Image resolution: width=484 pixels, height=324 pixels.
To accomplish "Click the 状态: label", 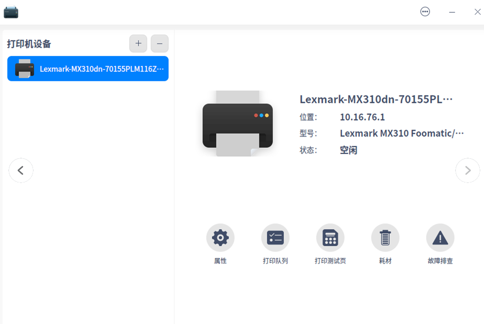I will coord(308,150).
